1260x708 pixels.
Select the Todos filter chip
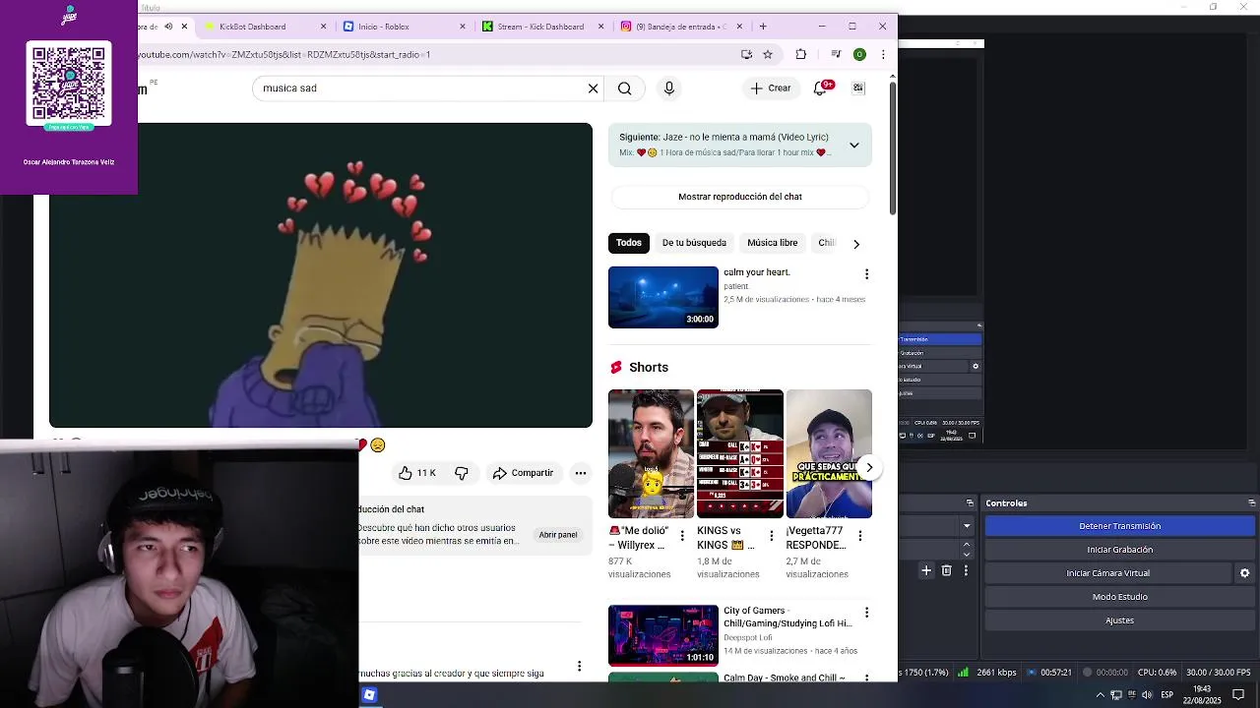click(x=629, y=243)
